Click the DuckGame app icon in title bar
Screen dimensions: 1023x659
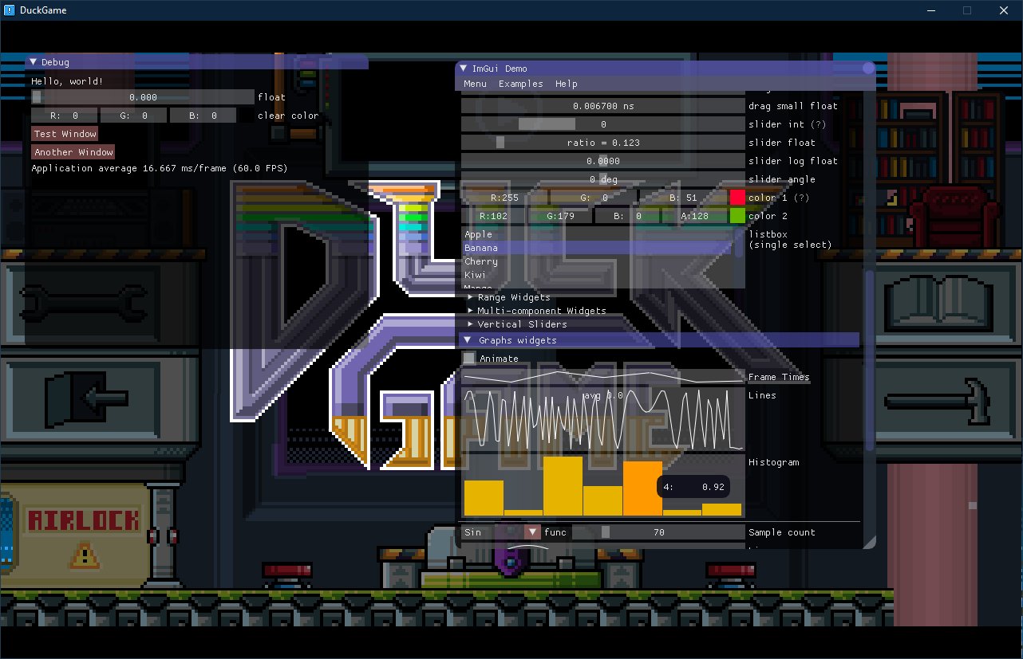(9, 10)
